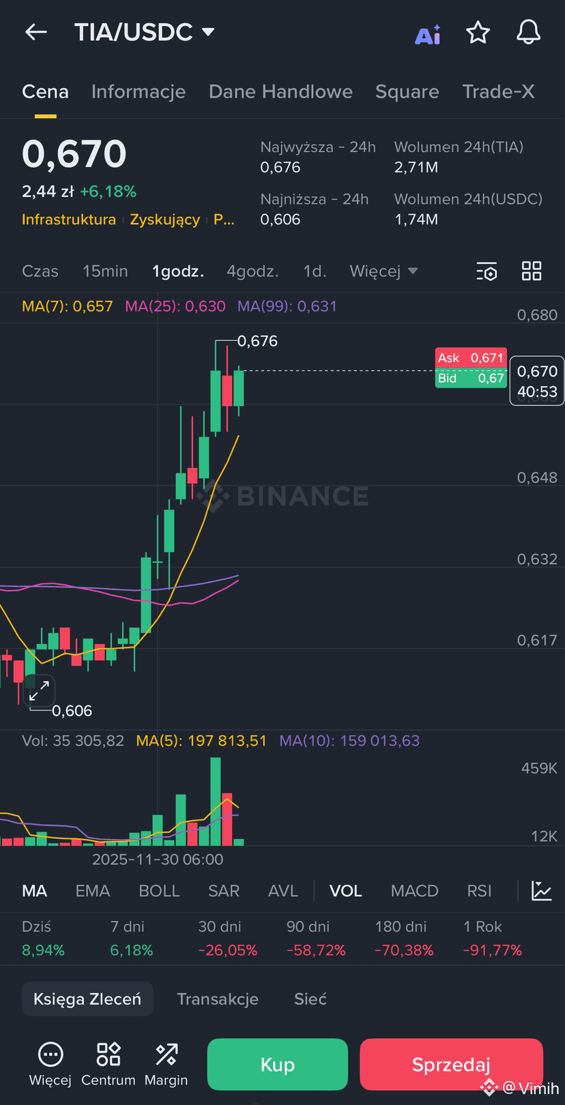Tap Dziś 8,94% performance
Screen dimensions: 565x1105
point(43,939)
